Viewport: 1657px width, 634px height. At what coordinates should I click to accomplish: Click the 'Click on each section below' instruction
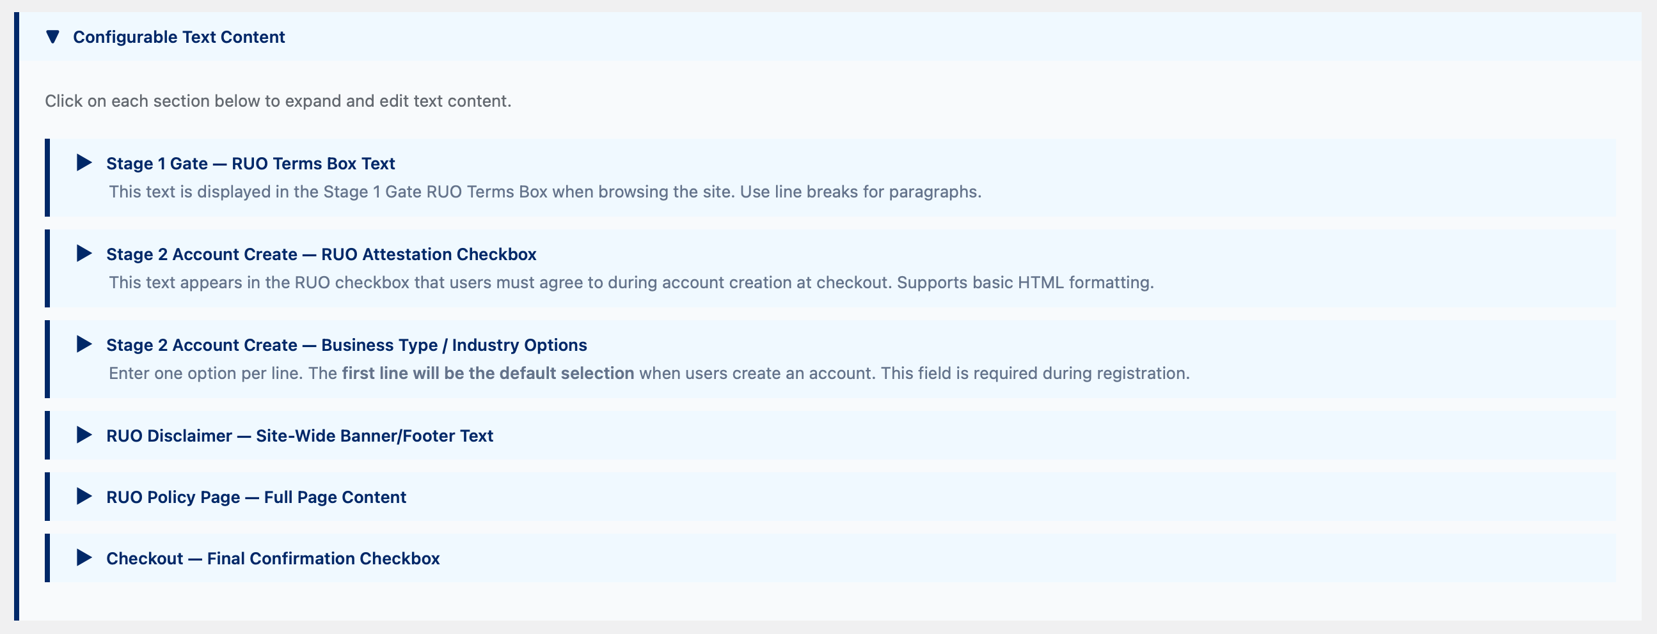point(278,101)
